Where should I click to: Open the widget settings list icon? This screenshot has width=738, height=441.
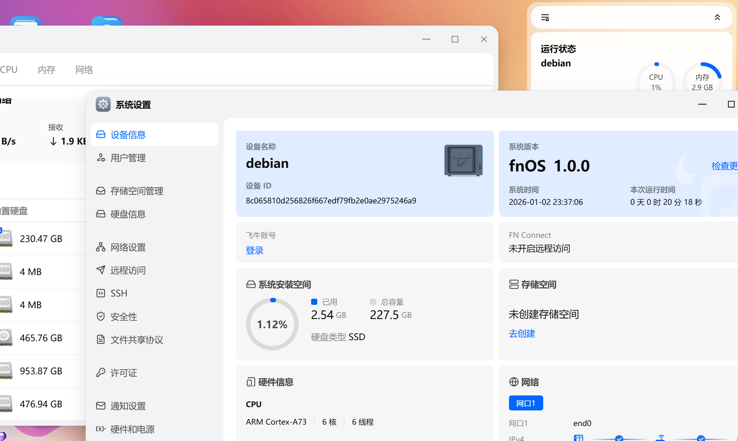point(545,18)
